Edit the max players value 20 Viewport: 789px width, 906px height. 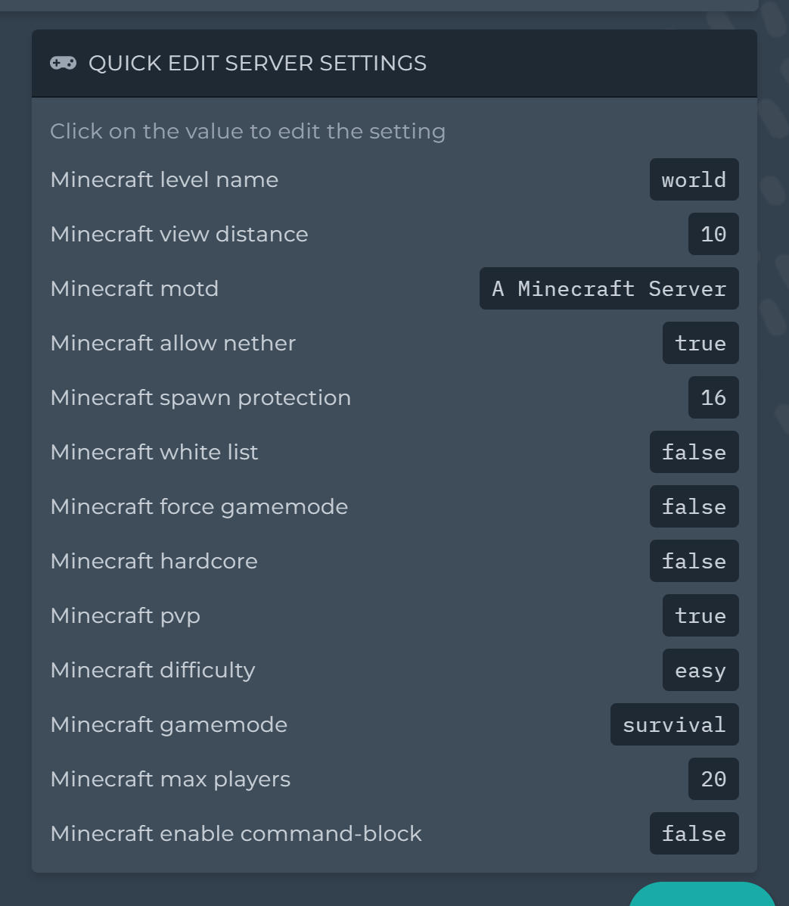pos(713,779)
